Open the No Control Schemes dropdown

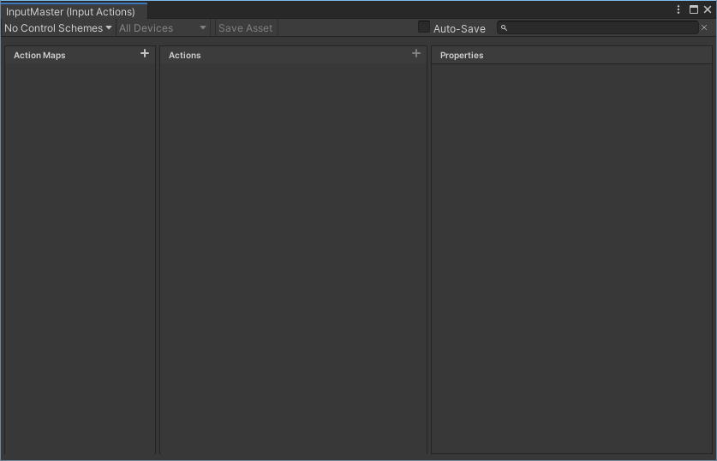tap(58, 28)
